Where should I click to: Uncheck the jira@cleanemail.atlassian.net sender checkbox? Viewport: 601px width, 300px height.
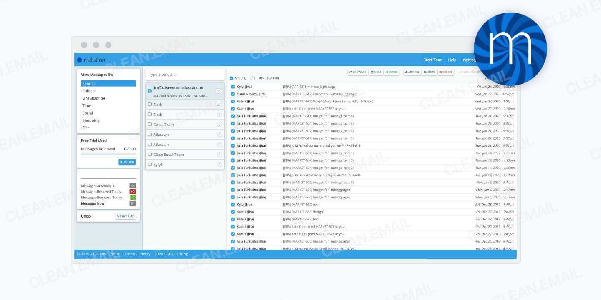pyautogui.click(x=150, y=91)
